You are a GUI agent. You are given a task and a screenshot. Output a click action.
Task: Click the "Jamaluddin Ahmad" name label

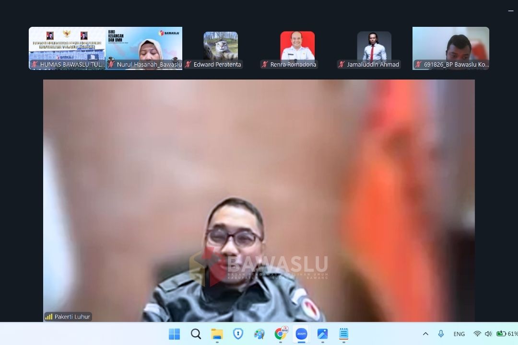tap(373, 64)
